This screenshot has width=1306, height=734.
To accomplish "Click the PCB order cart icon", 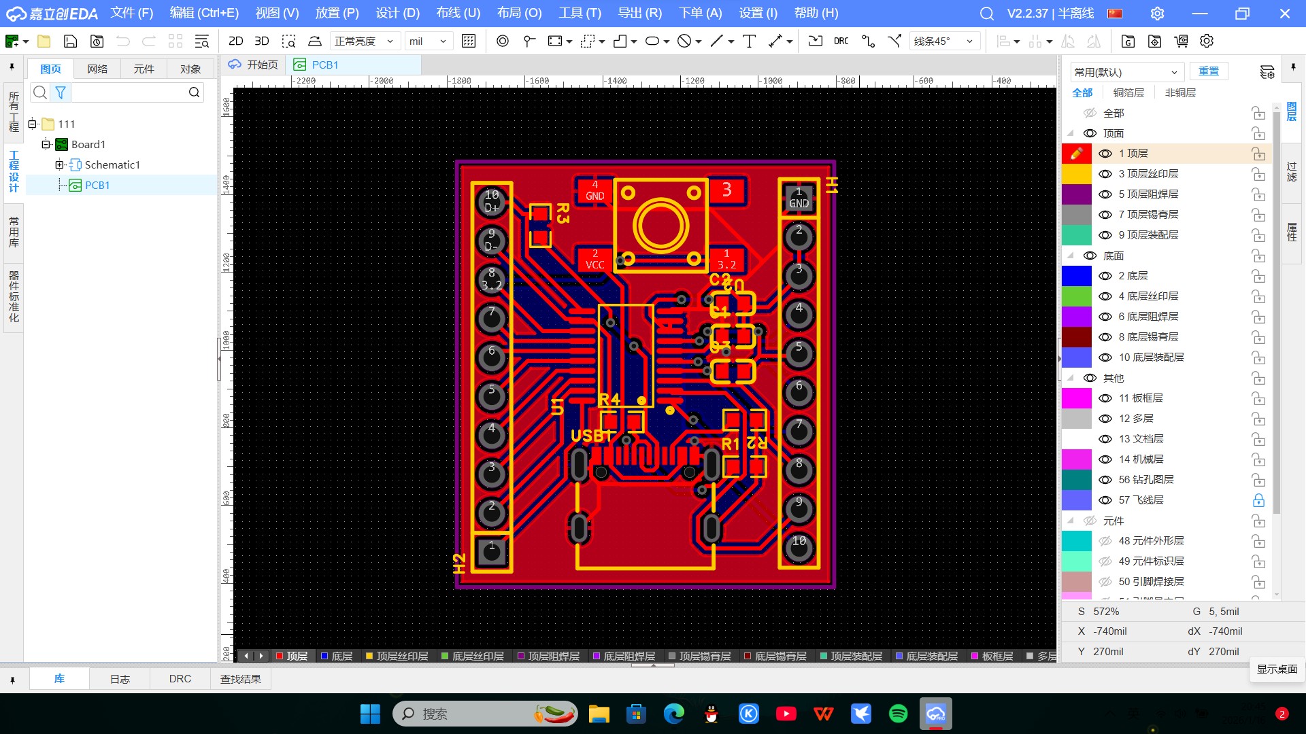I will point(1181,41).
